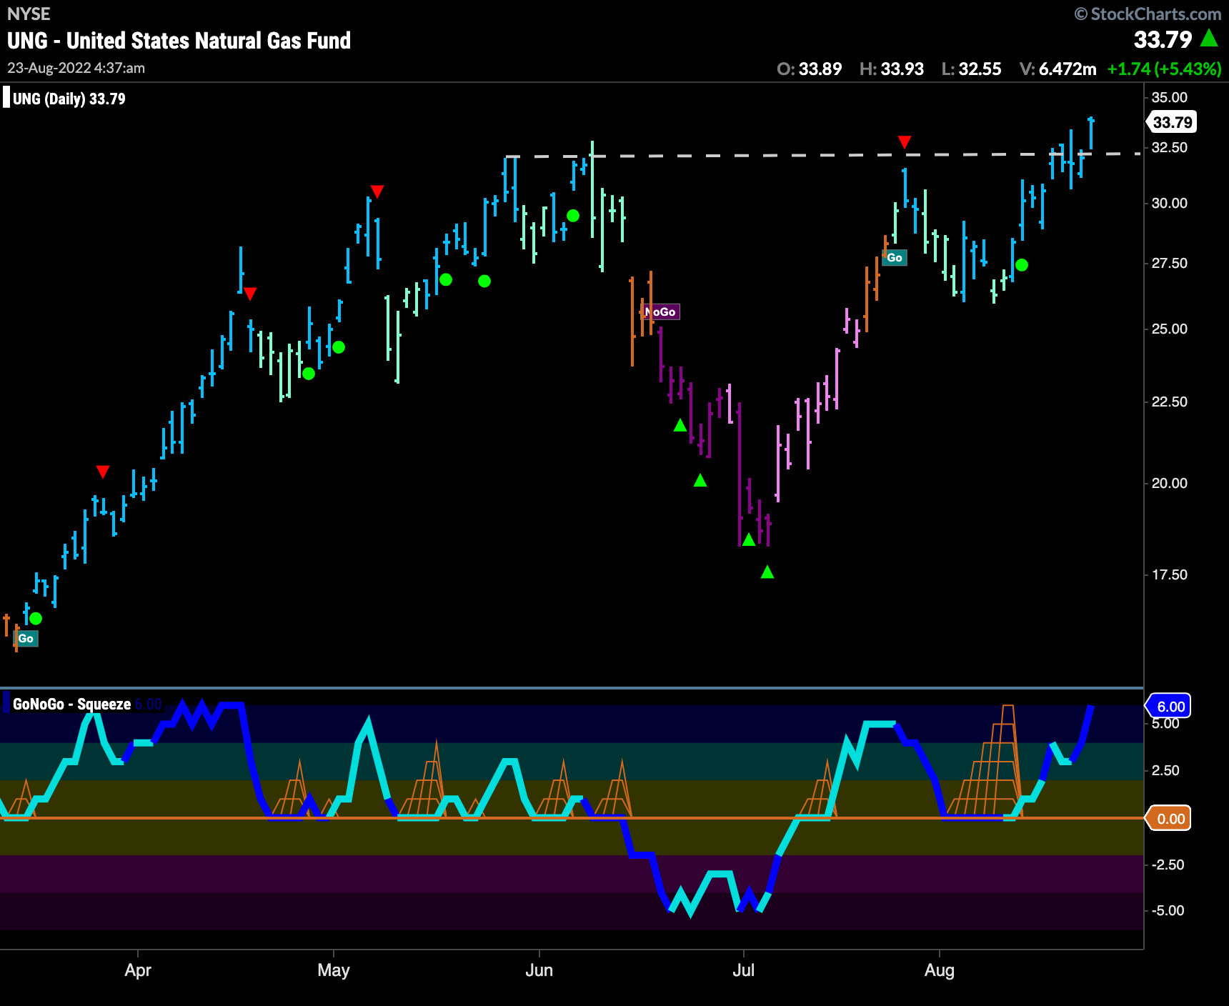Click the green circle marker in early June
Screen dimensions: 1229x1006
tap(573, 216)
